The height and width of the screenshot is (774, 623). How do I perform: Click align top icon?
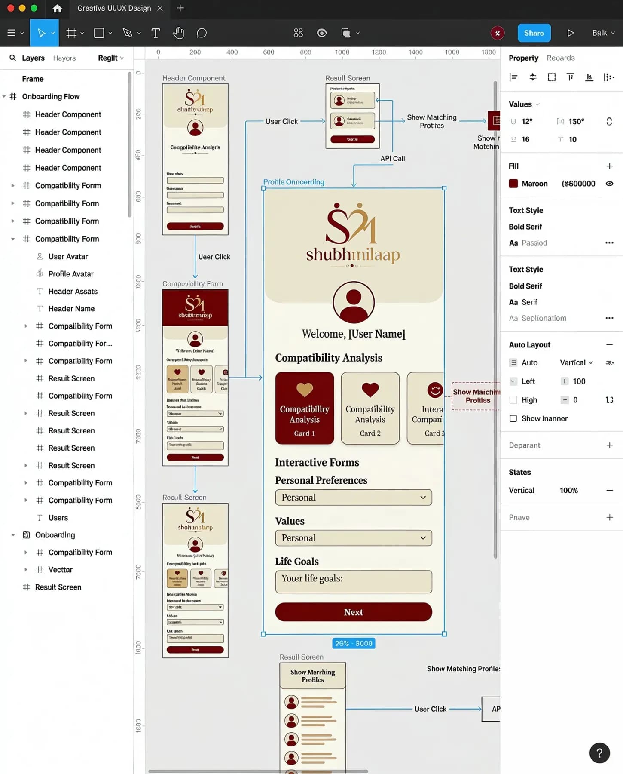click(571, 77)
